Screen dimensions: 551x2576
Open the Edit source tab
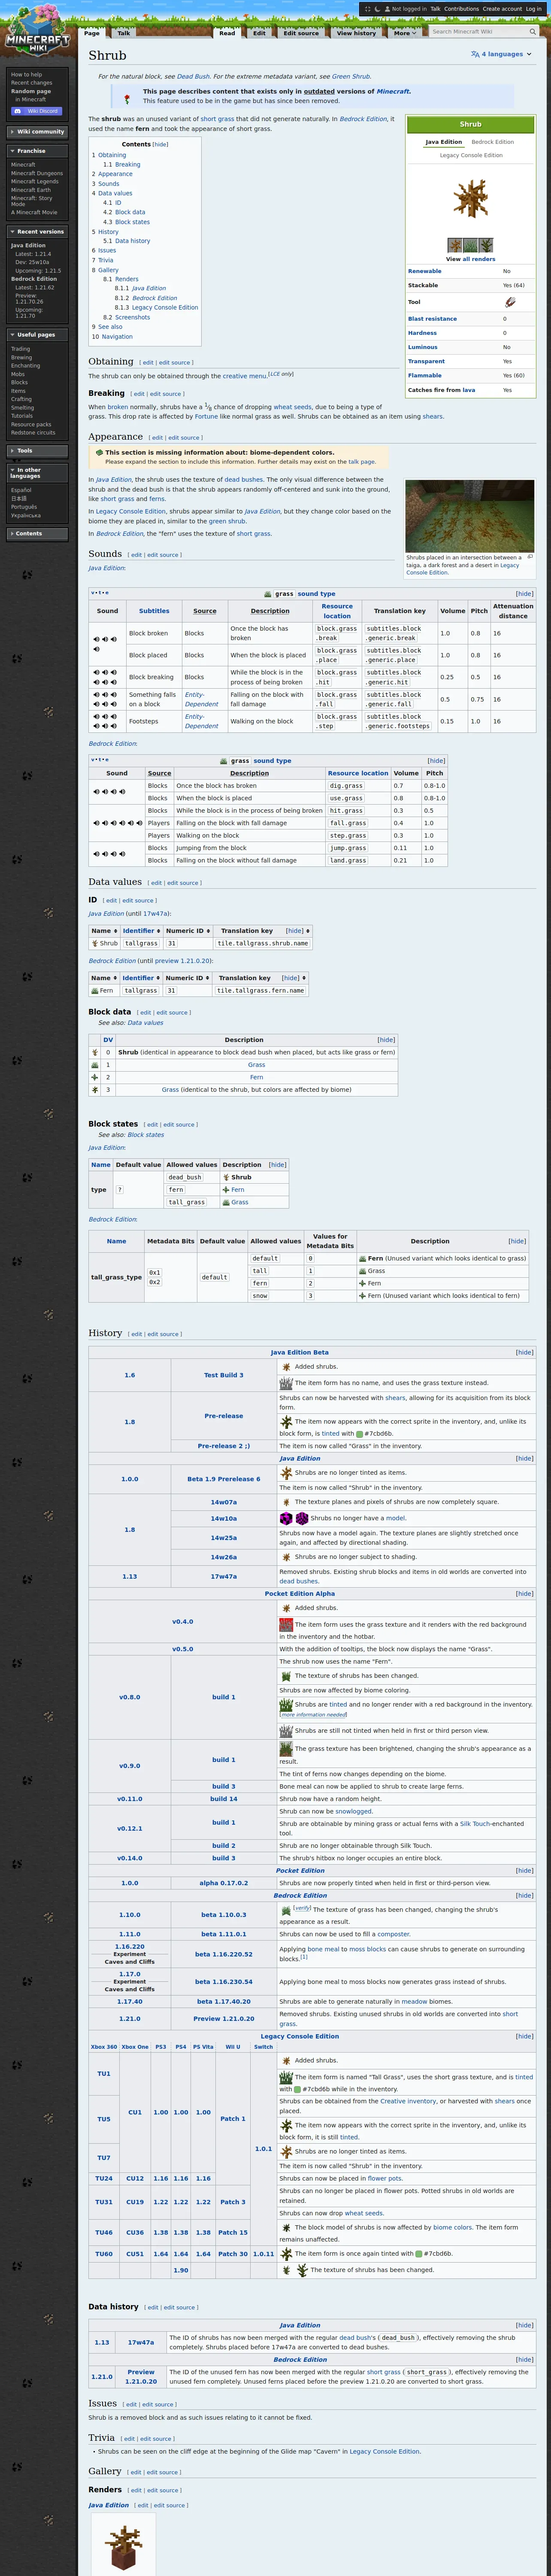click(301, 33)
